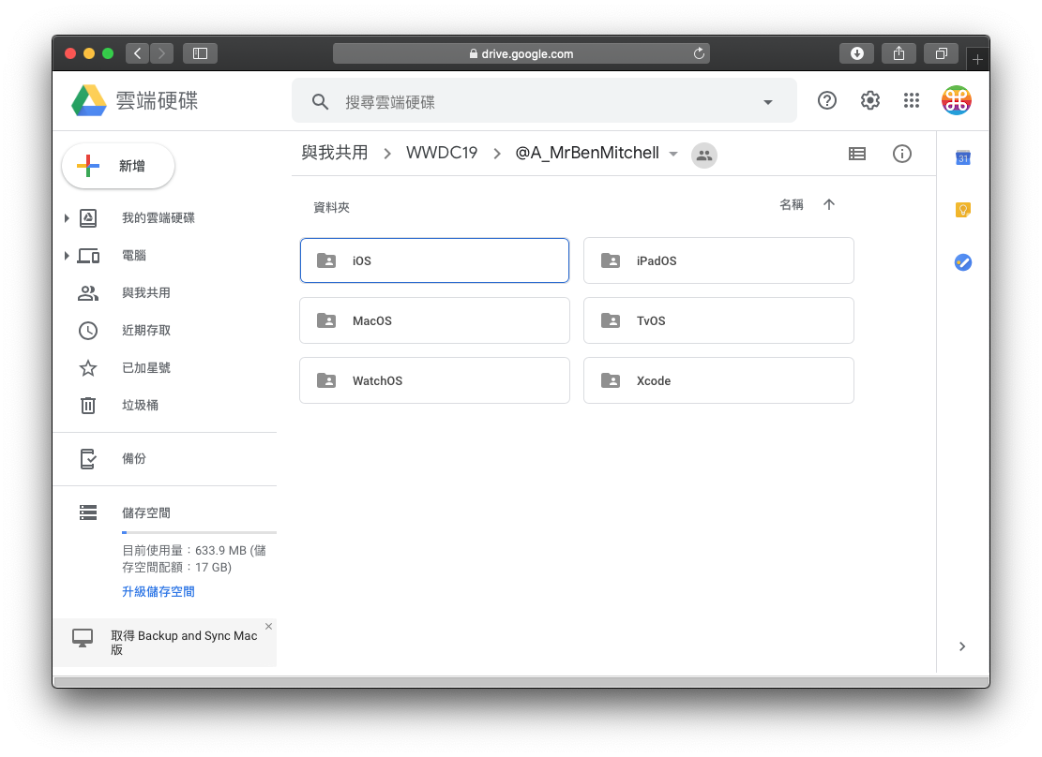The height and width of the screenshot is (757, 1042).
Task: Open the search options dropdown arrow
Action: coord(767,102)
